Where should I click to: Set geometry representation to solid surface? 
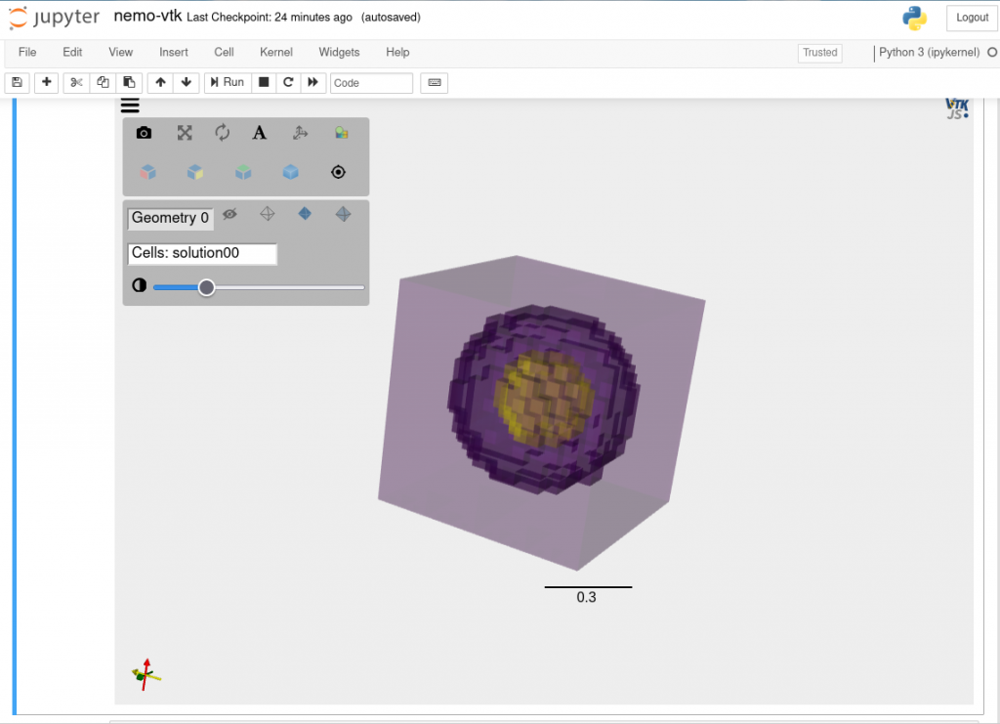click(x=305, y=214)
